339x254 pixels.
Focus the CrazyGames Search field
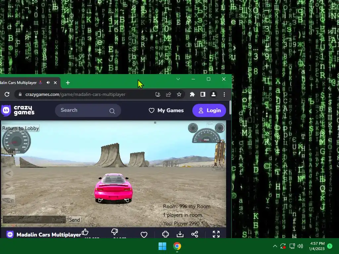point(88,110)
